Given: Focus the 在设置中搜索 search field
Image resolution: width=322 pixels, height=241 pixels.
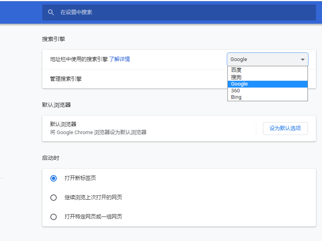Looking at the screenshot, I should coord(161,12).
